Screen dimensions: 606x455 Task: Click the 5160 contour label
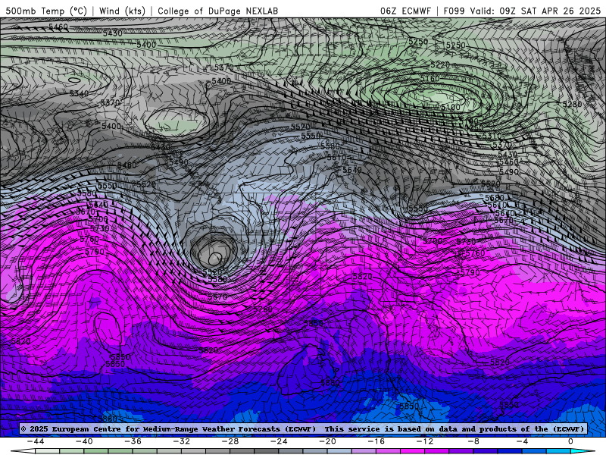pos(430,79)
